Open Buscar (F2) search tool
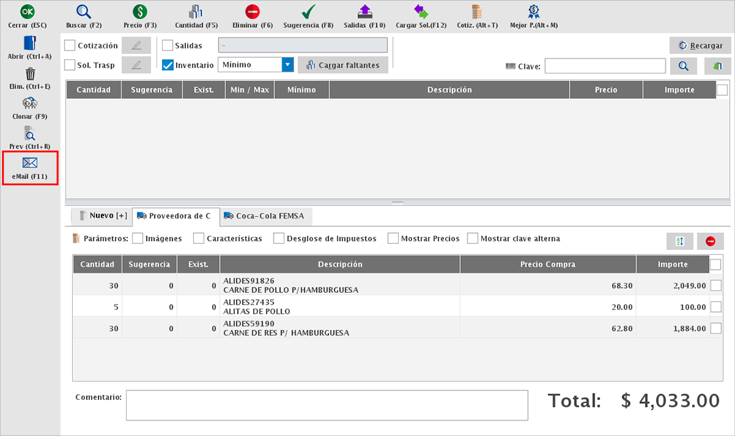Viewport: 735px width, 436px height. tap(84, 12)
